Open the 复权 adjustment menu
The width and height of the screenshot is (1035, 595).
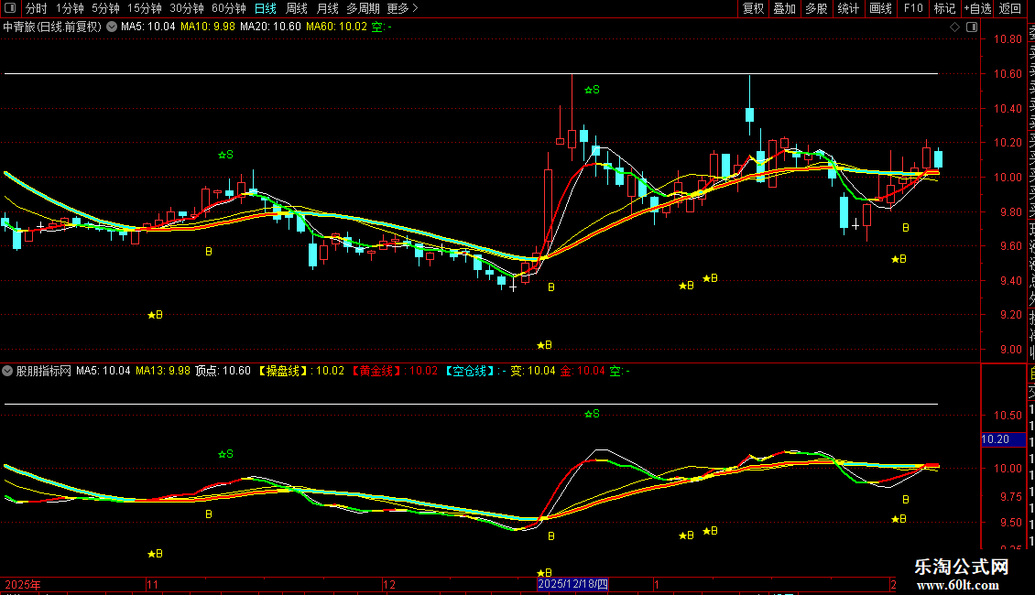pos(753,8)
